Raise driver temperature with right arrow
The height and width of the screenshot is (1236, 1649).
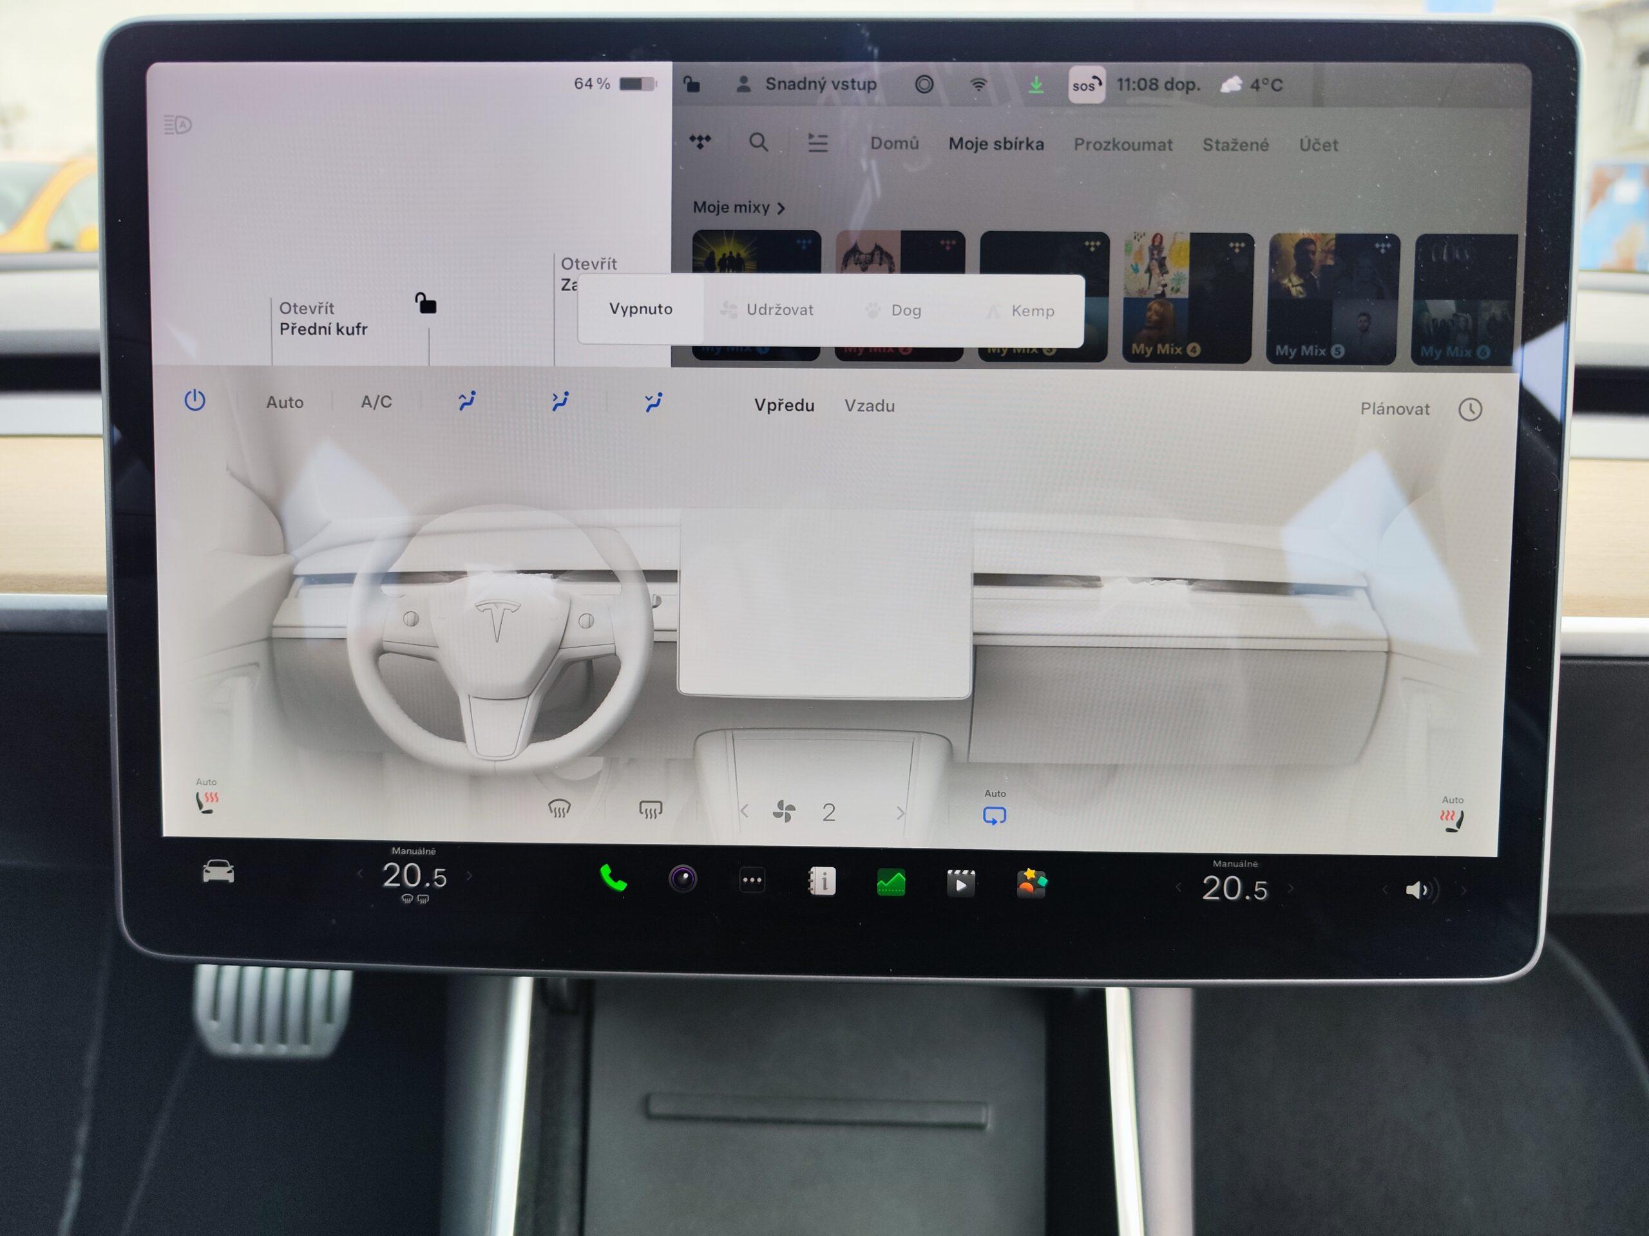point(470,876)
